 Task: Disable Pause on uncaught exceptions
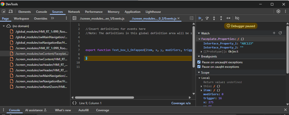click(x=199, y=62)
